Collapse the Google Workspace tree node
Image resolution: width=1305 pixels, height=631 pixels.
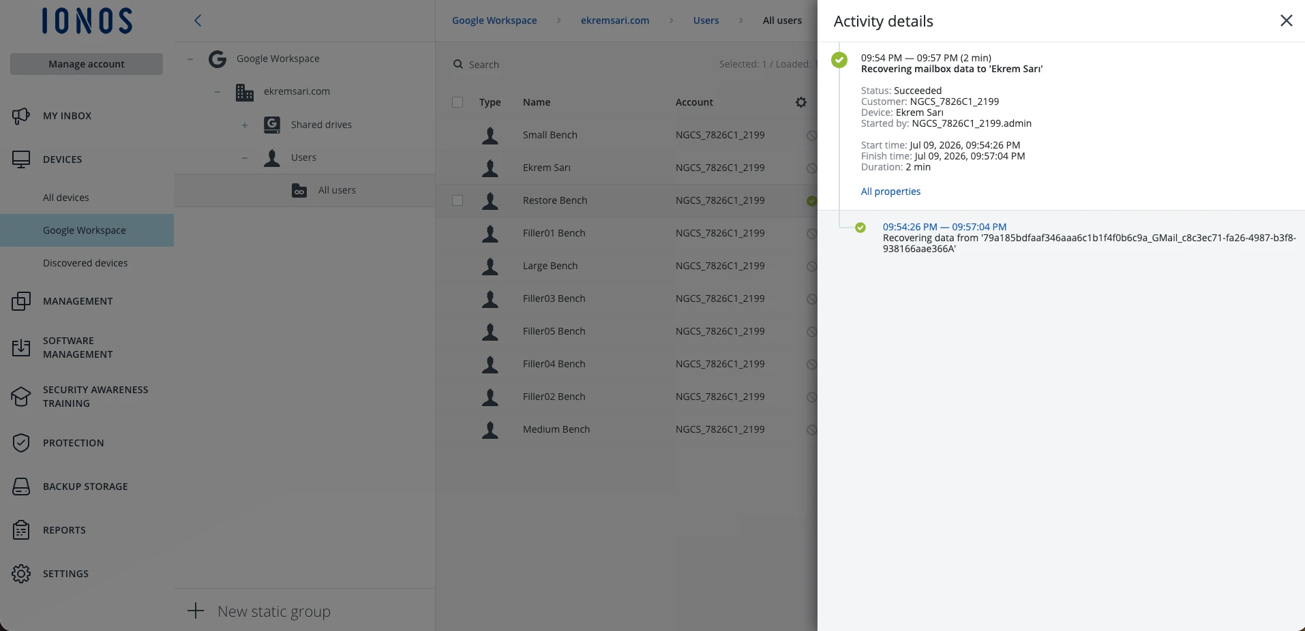coord(190,59)
